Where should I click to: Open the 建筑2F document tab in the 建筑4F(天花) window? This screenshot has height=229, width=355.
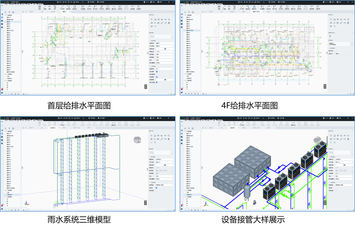tap(269, 12)
